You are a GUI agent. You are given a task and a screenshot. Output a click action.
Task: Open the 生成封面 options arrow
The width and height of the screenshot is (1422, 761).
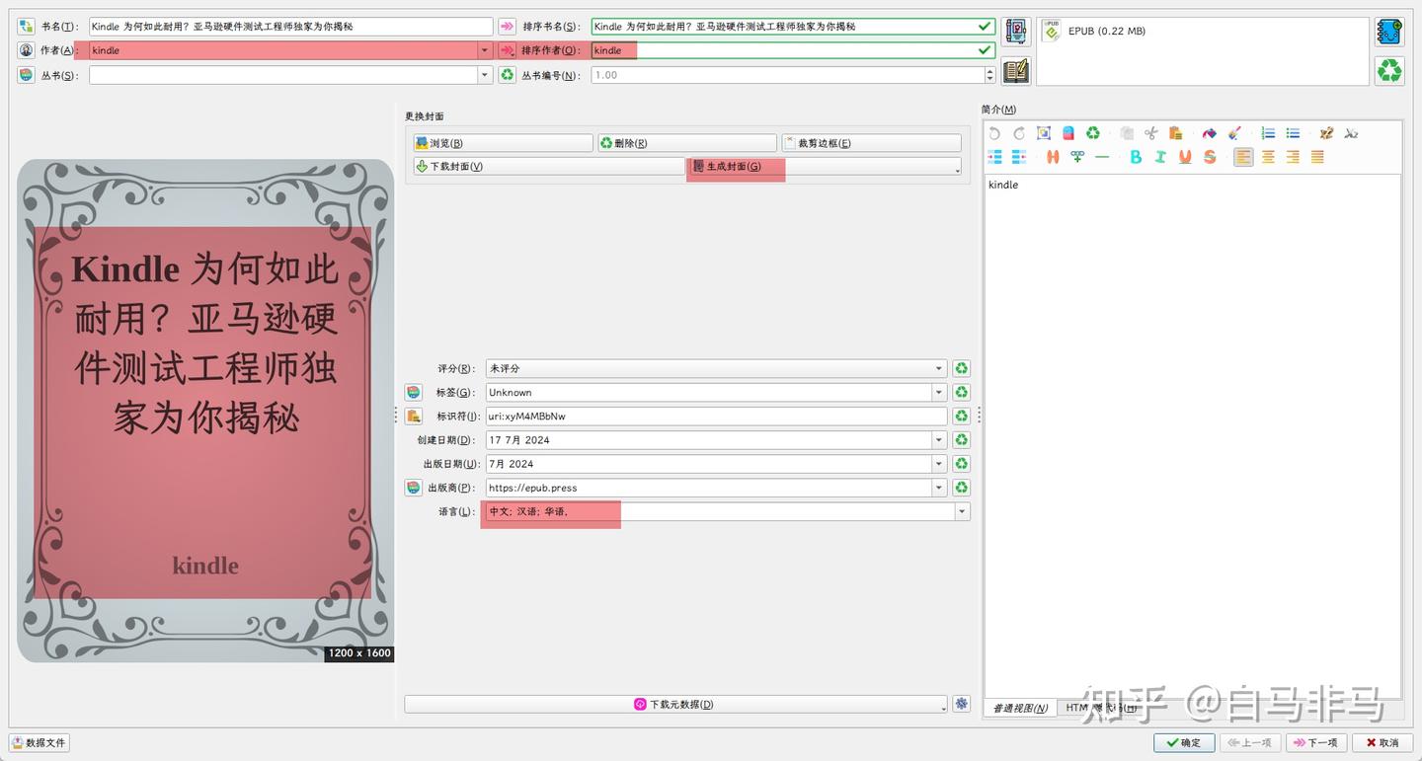click(957, 170)
